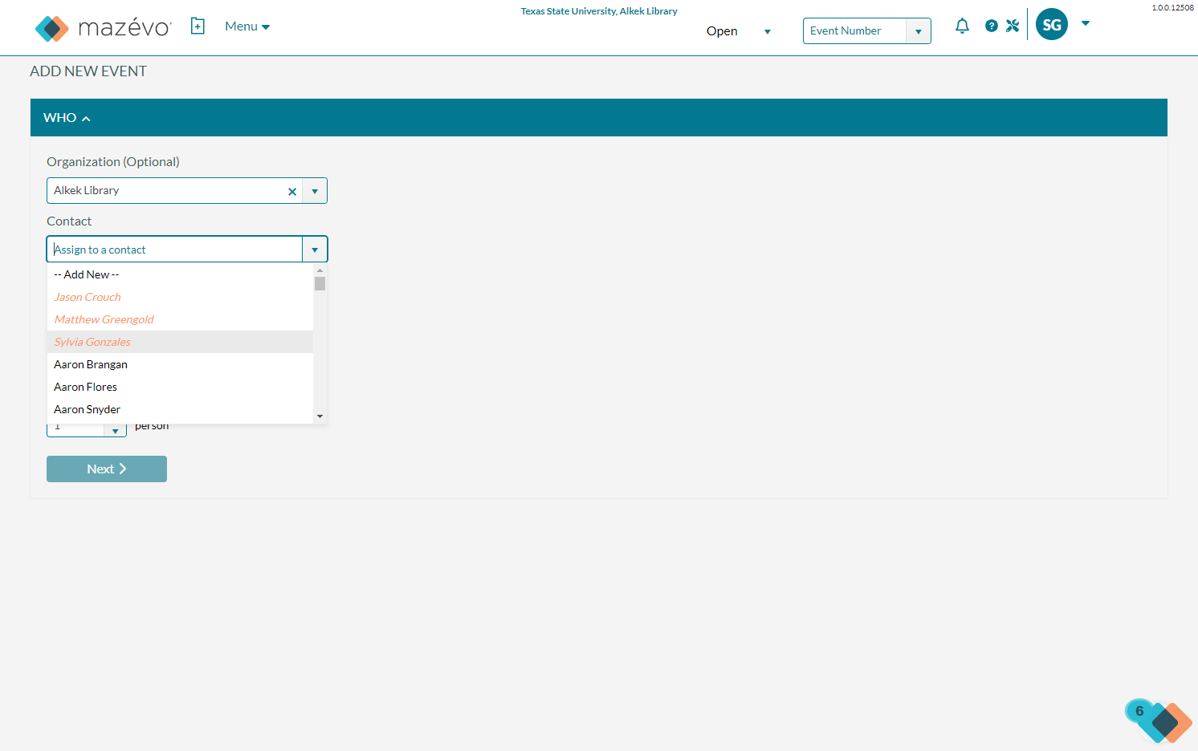Clear the Alkek Library organization selection
This screenshot has width=1198, height=751.
(292, 191)
